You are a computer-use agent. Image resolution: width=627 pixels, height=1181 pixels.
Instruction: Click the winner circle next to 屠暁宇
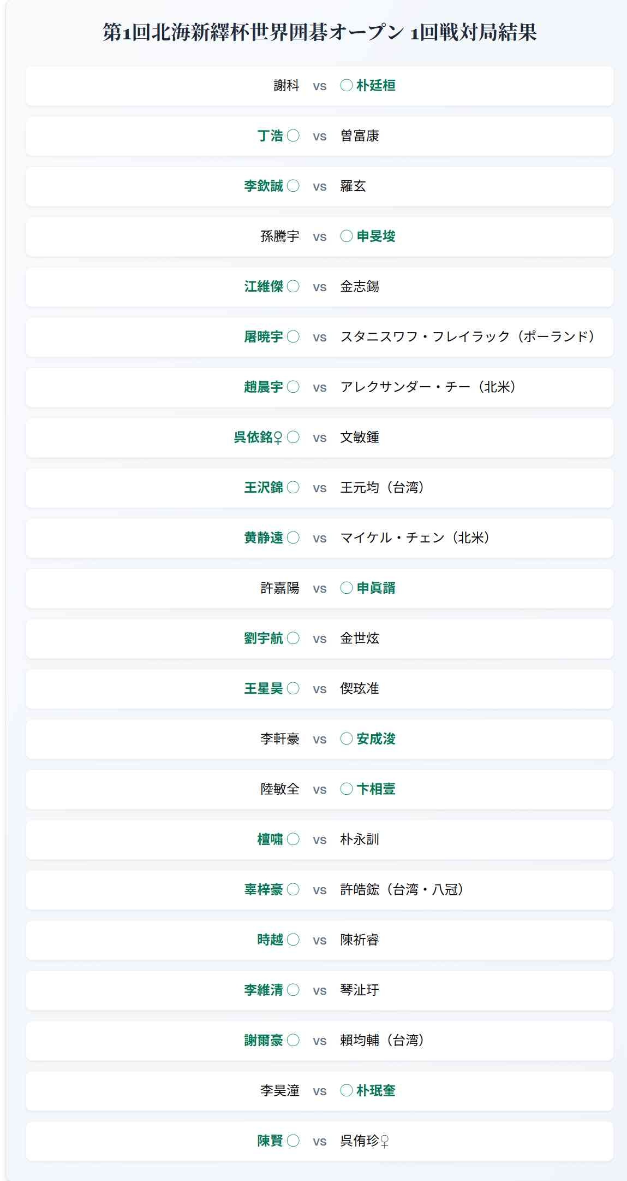click(x=293, y=336)
